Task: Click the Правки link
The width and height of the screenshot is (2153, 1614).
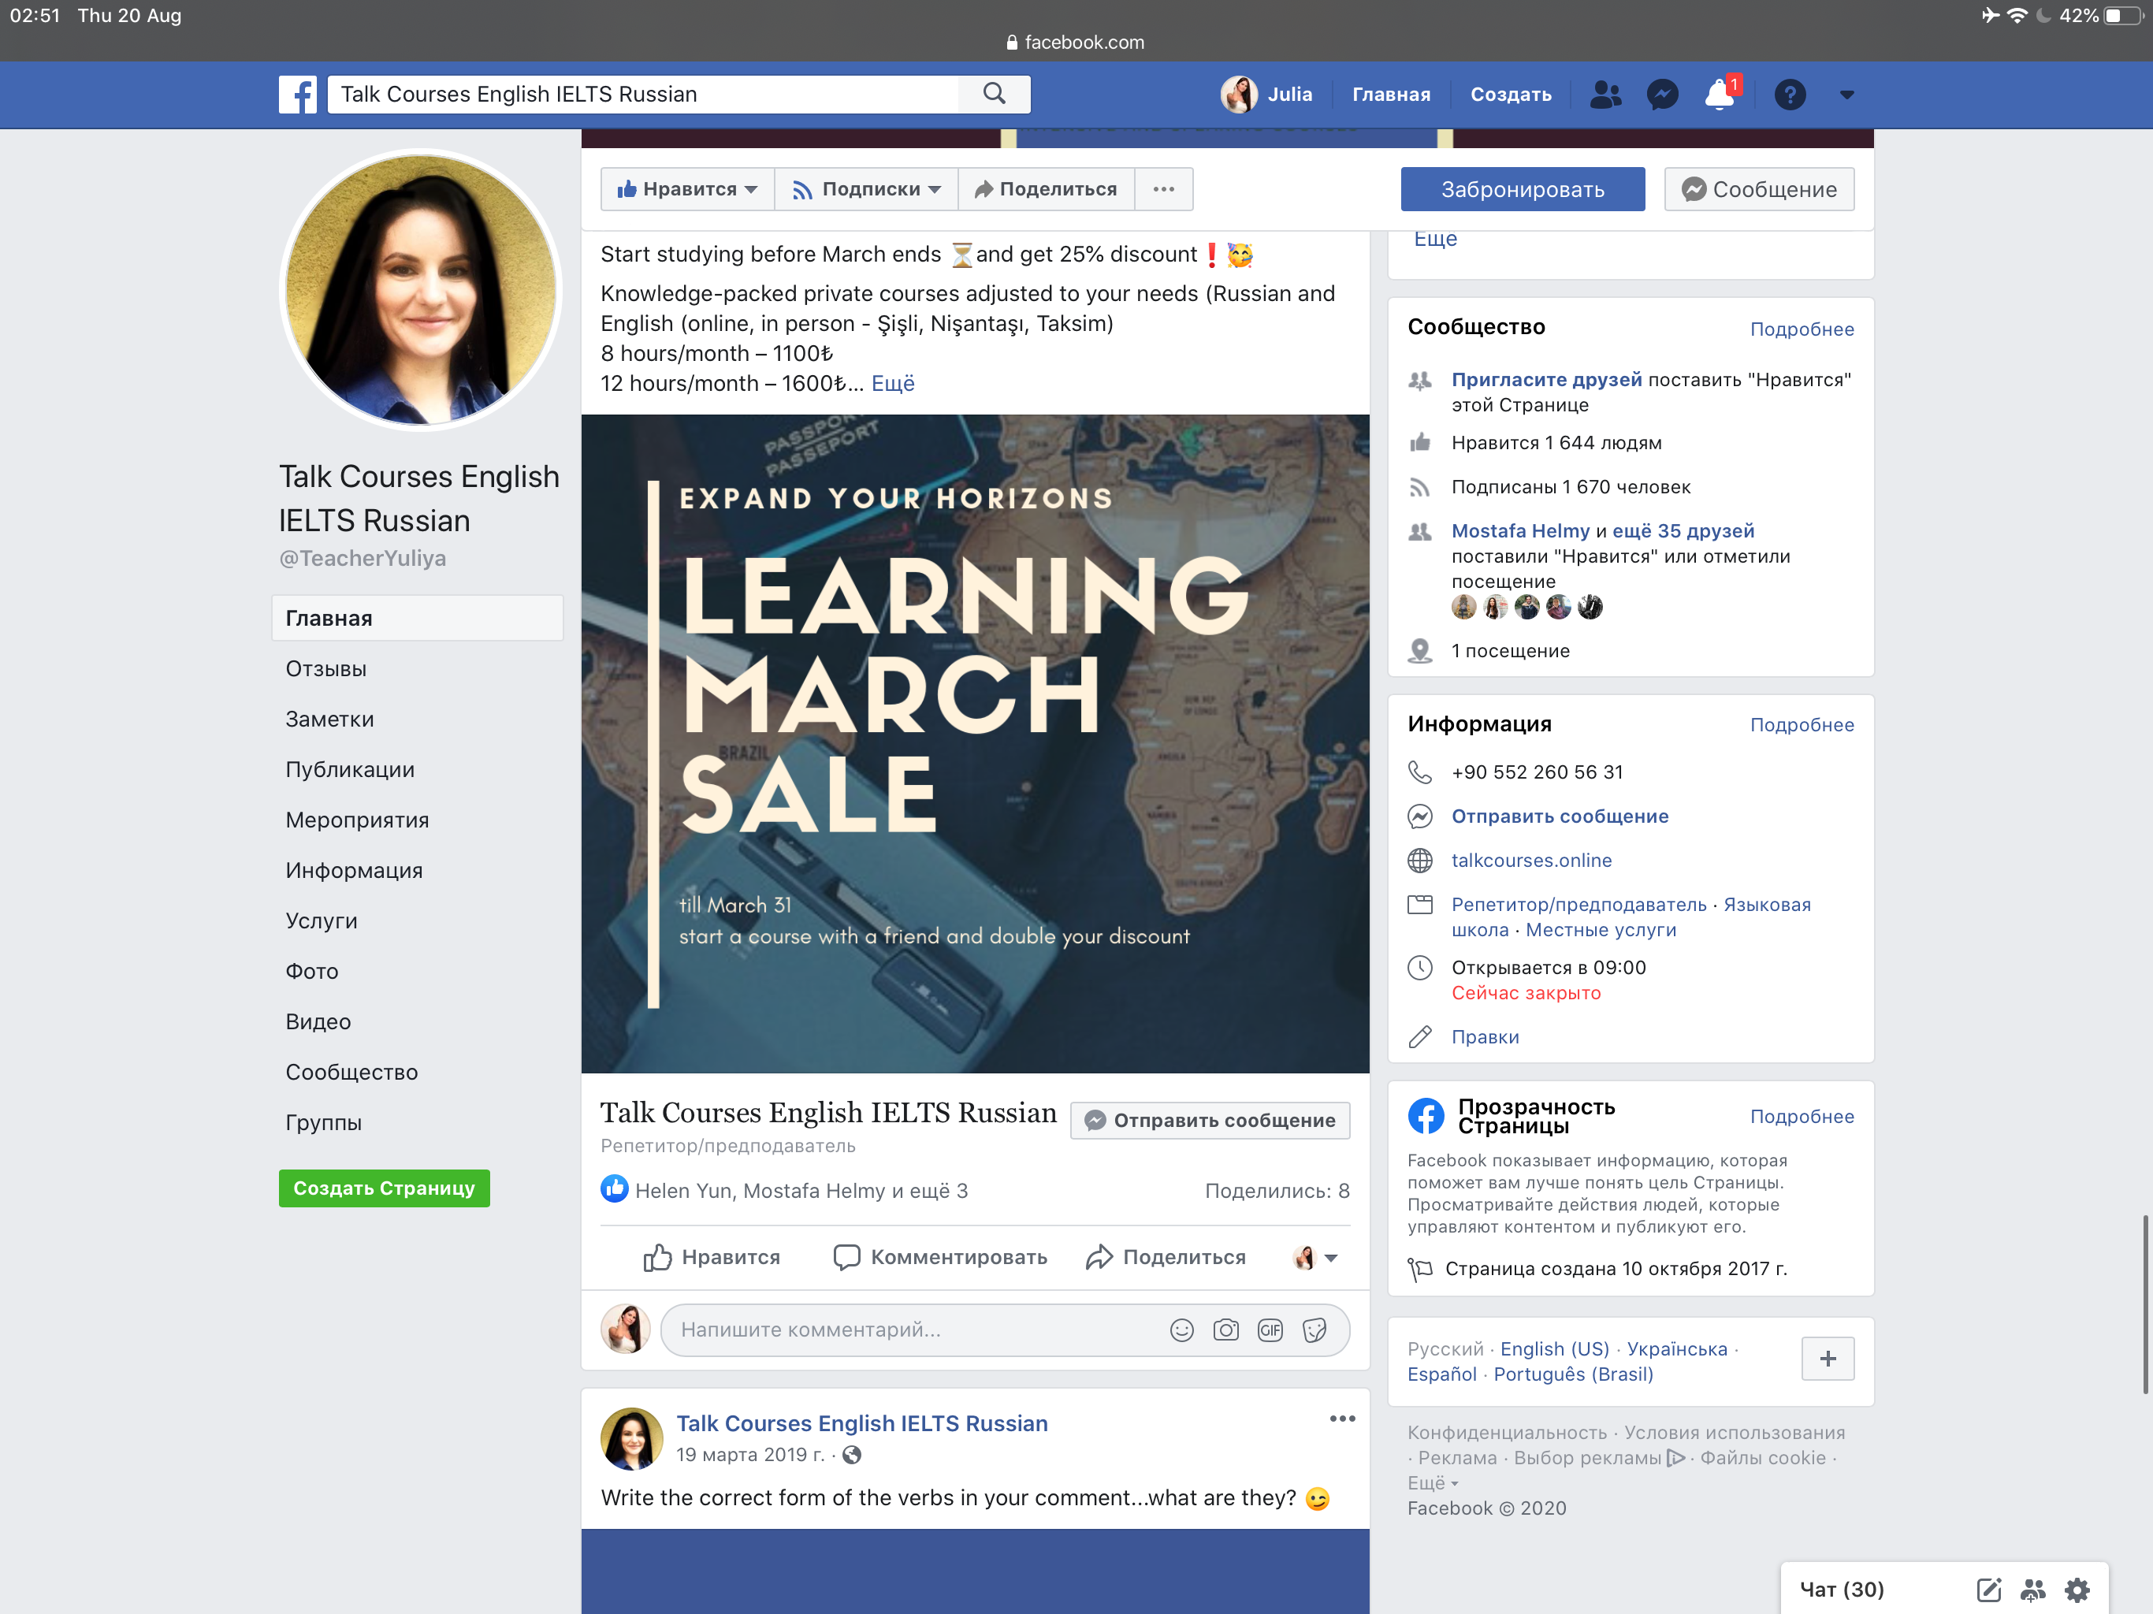Action: click(1486, 1038)
